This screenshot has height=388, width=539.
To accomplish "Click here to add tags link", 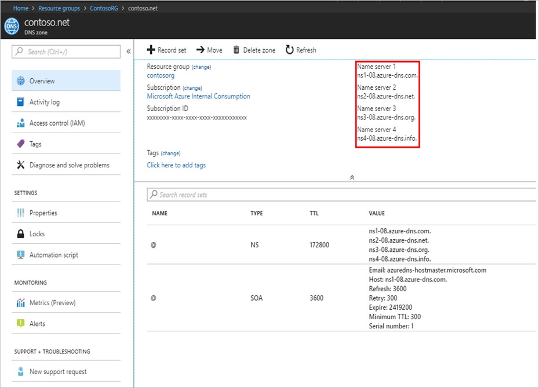I will [x=176, y=165].
